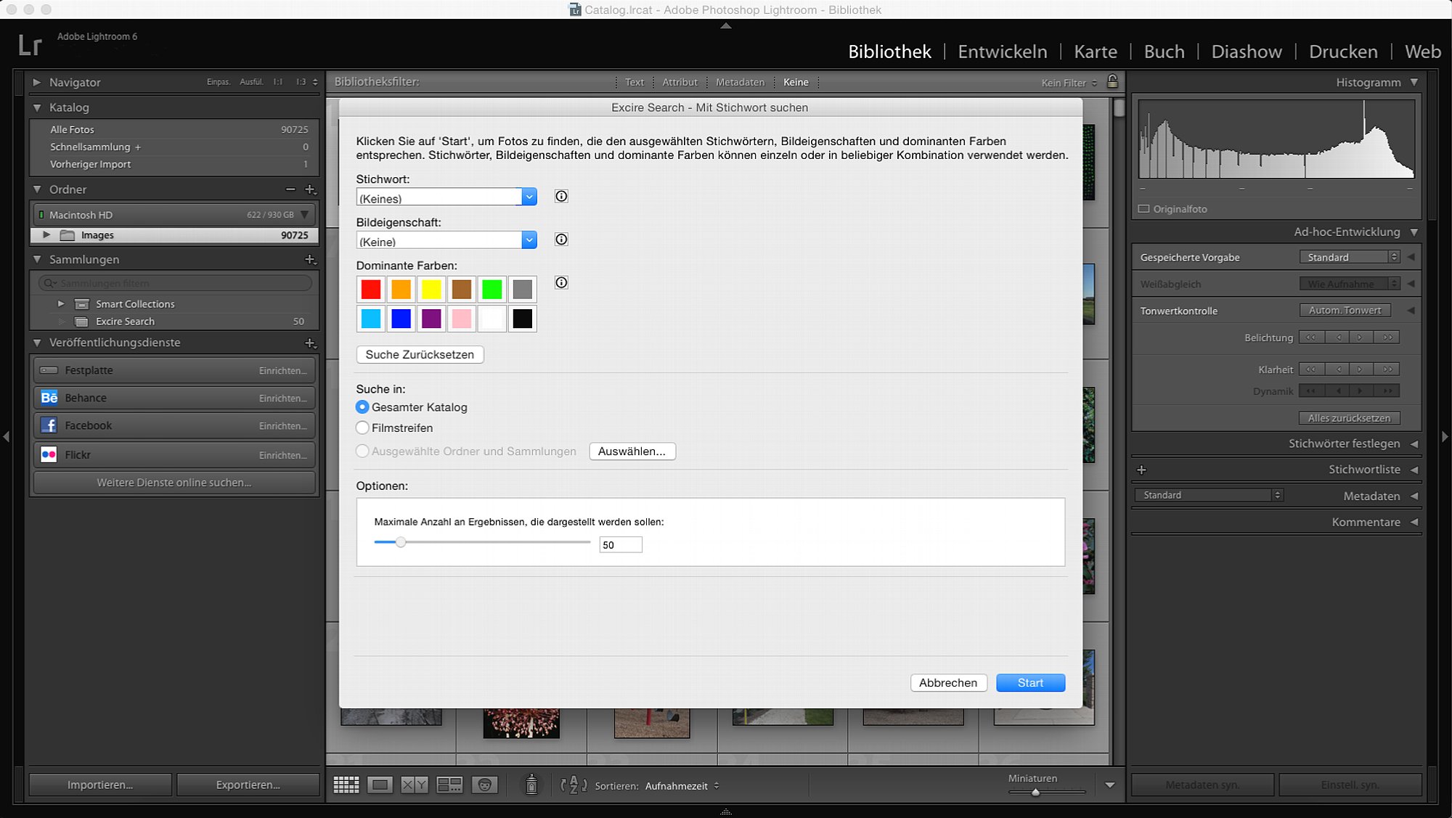Show info for the Stichwort field
This screenshot has height=818, width=1452.
(x=561, y=196)
